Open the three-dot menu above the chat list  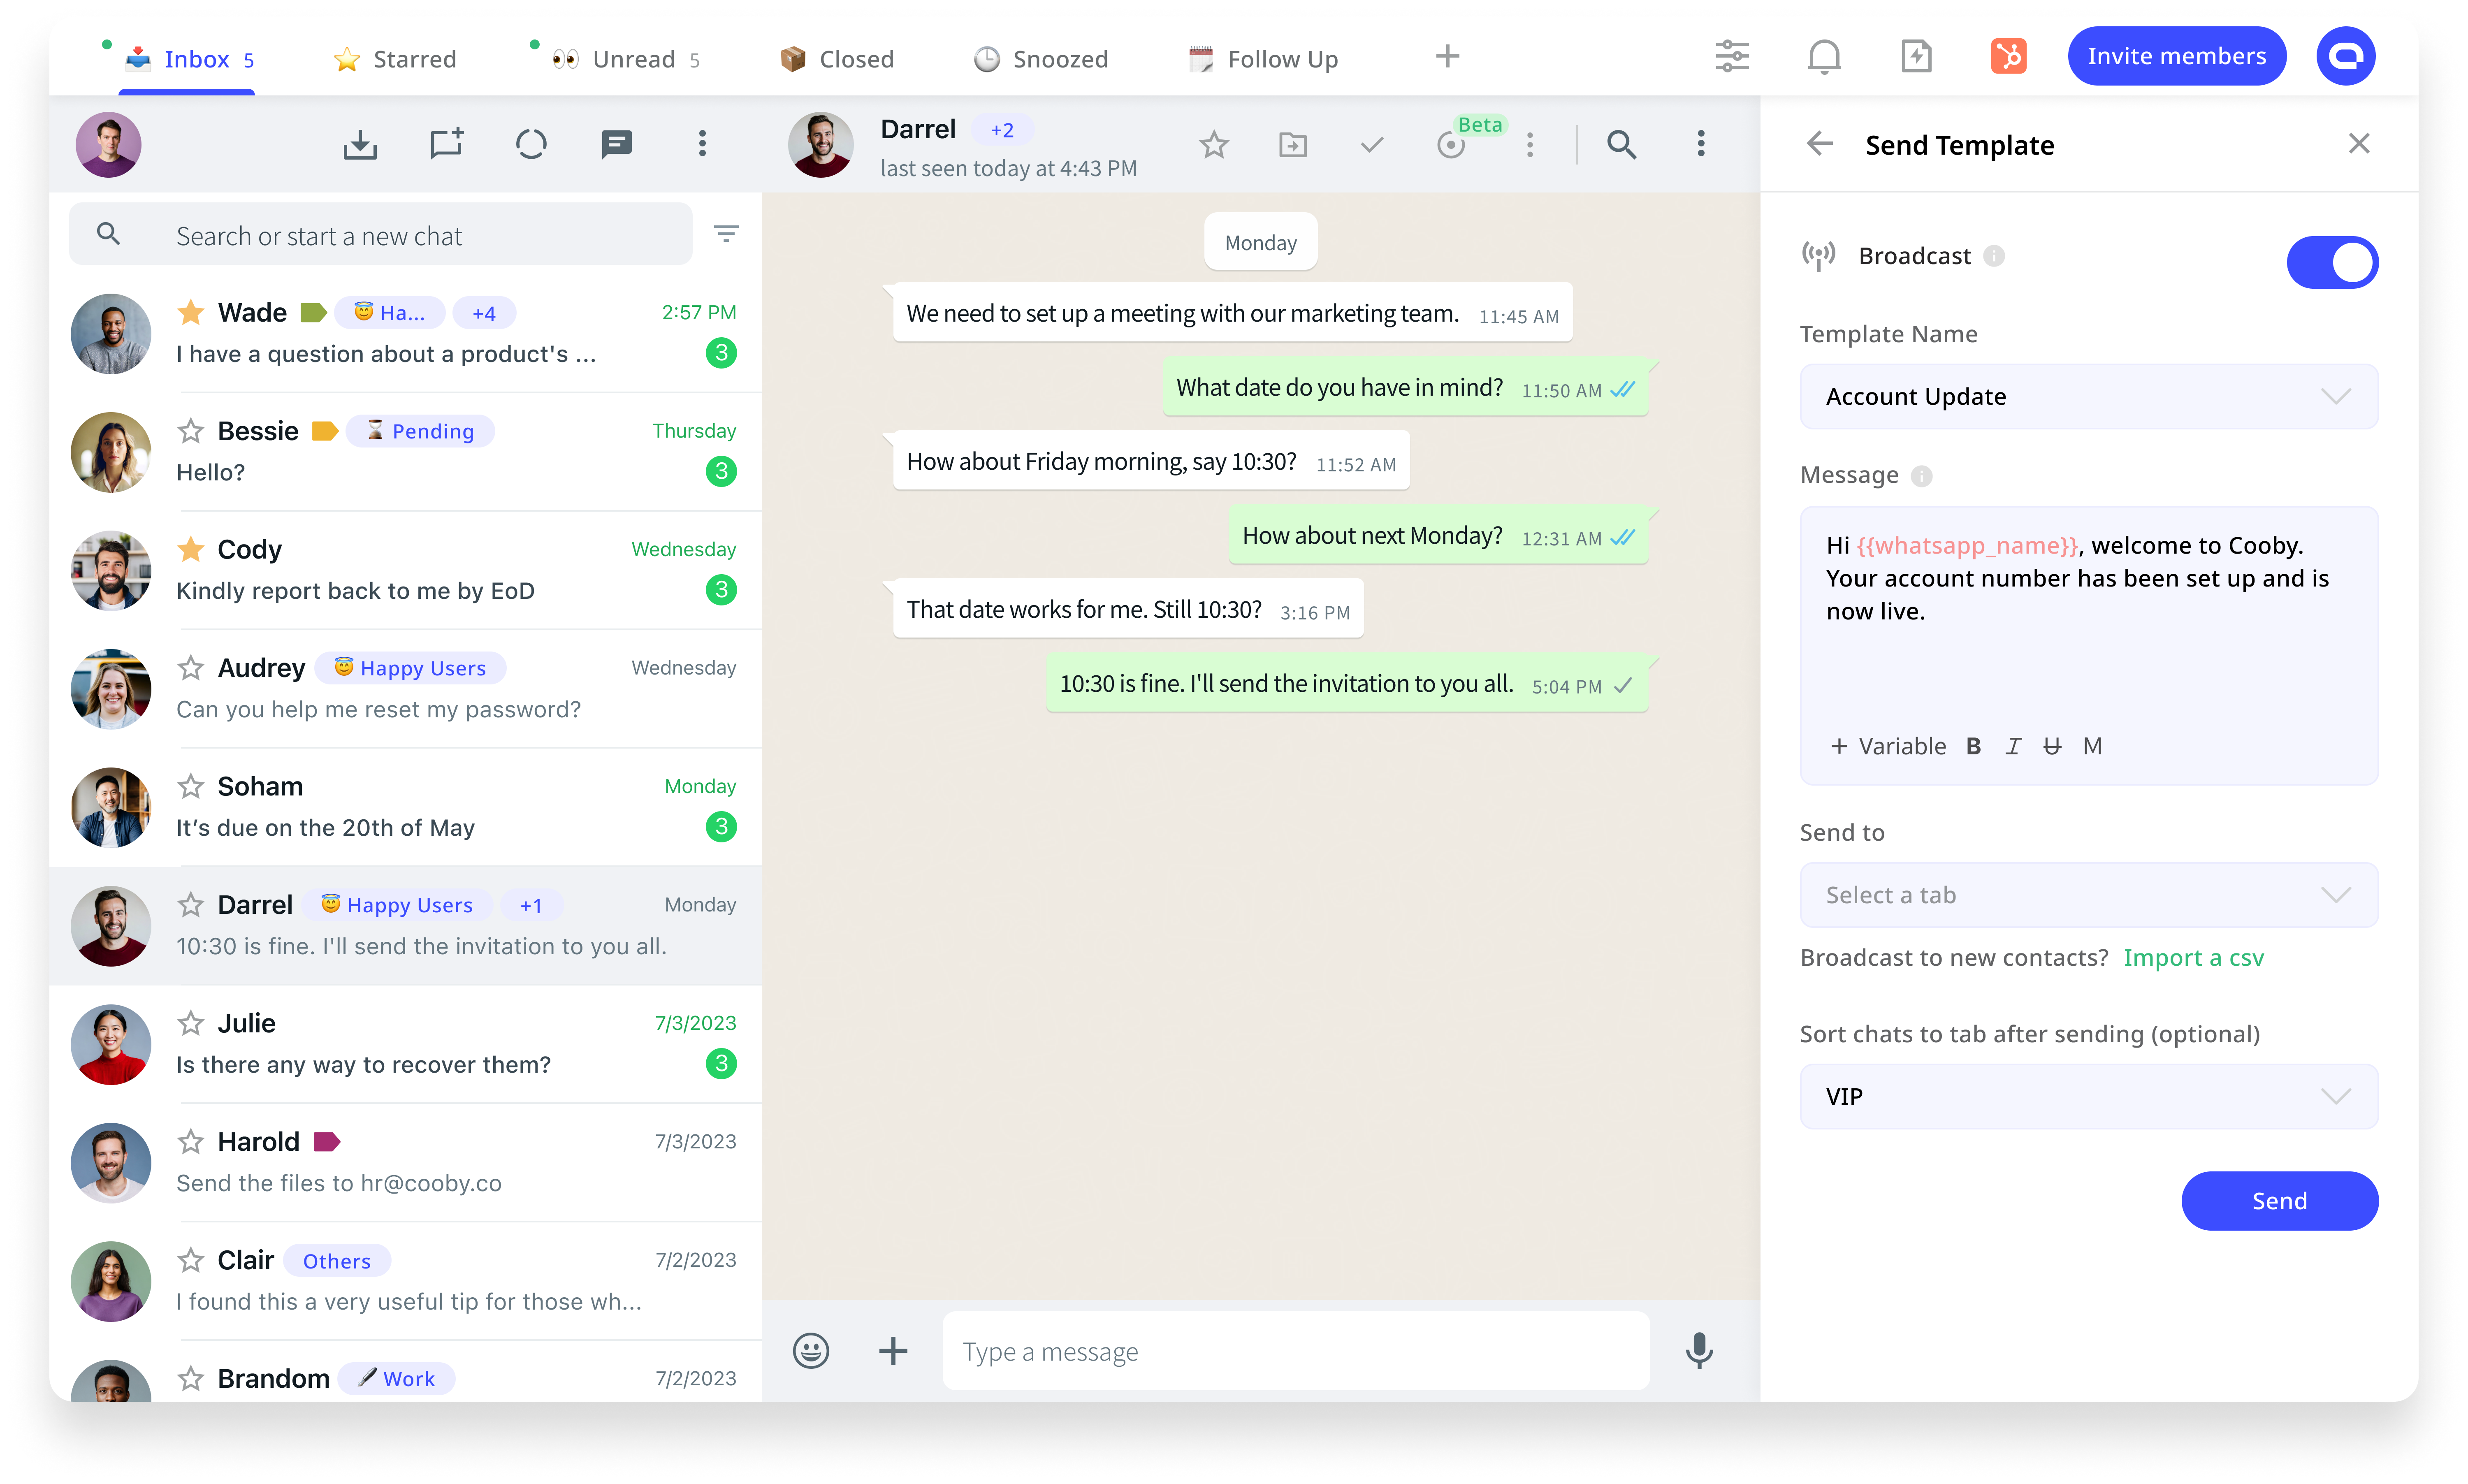(x=702, y=144)
